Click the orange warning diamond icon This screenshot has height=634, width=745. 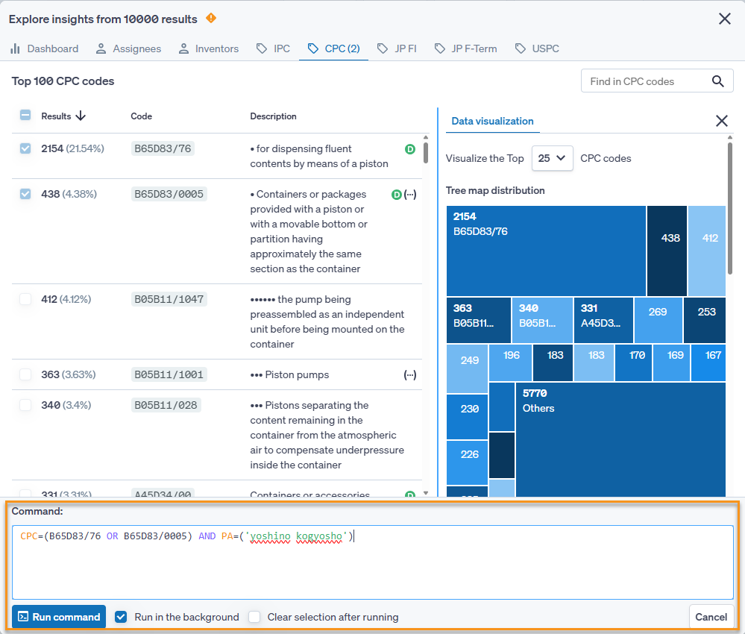(211, 18)
